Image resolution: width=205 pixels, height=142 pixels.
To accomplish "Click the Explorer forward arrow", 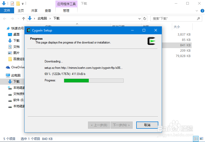I will [12, 19].
